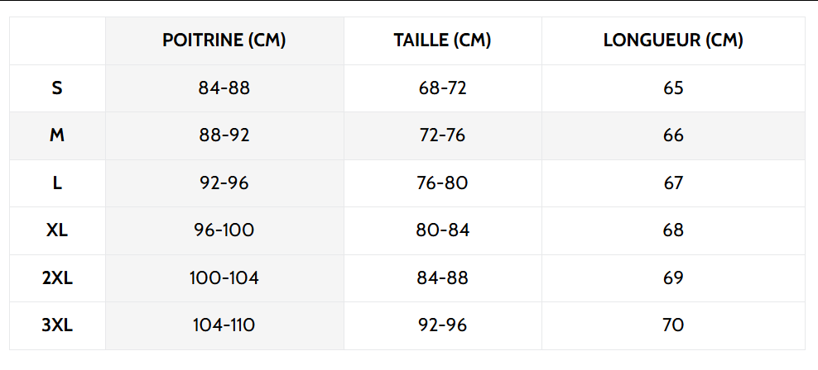The width and height of the screenshot is (818, 370).
Task: Select the 3XL size row label
Action: [57, 325]
